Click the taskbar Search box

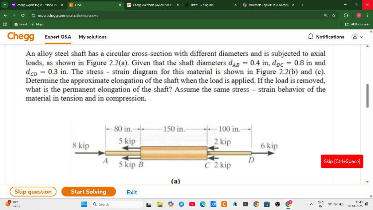pos(117,204)
